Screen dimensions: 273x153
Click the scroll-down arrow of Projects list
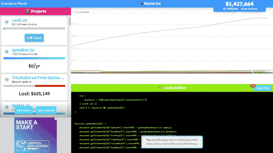coord(70,116)
